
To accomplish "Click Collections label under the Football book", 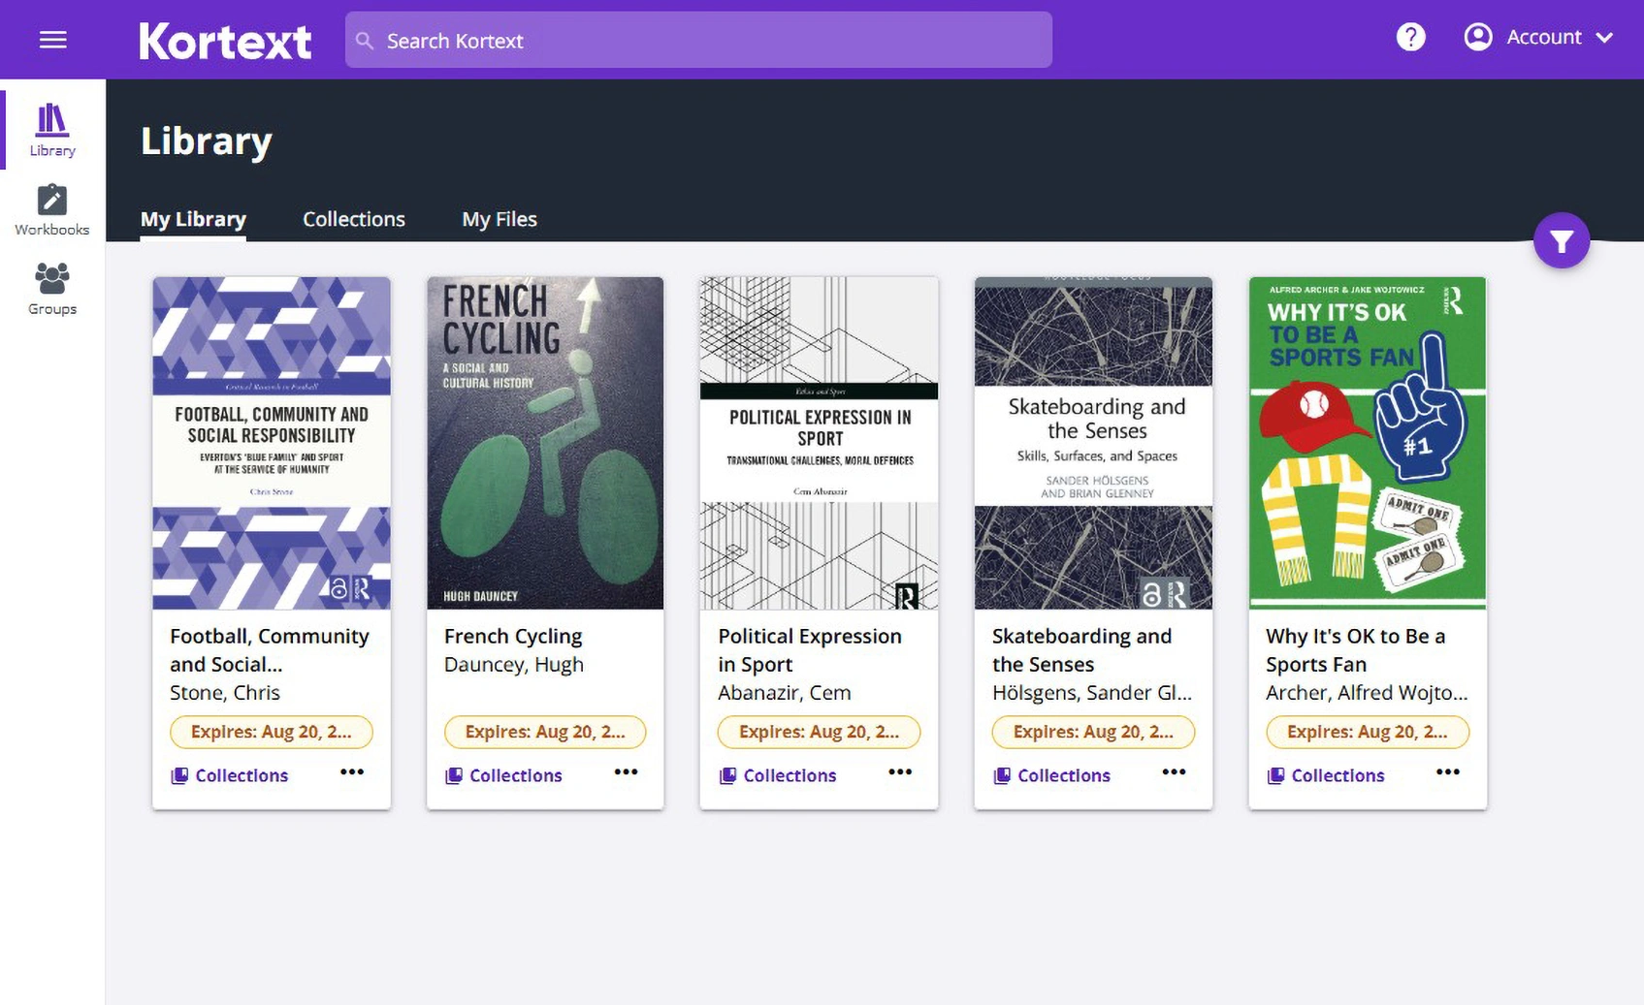I will click(x=242, y=775).
